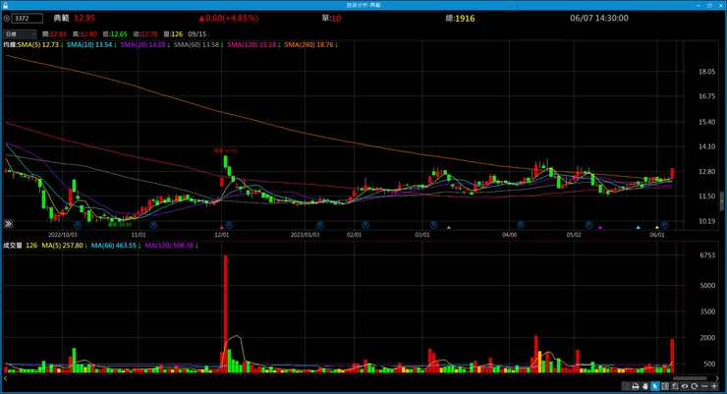Viewport: 727px width, 394px height.
Task: Click the scroll right arrow at bottom right
Action: pyautogui.click(x=717, y=378)
